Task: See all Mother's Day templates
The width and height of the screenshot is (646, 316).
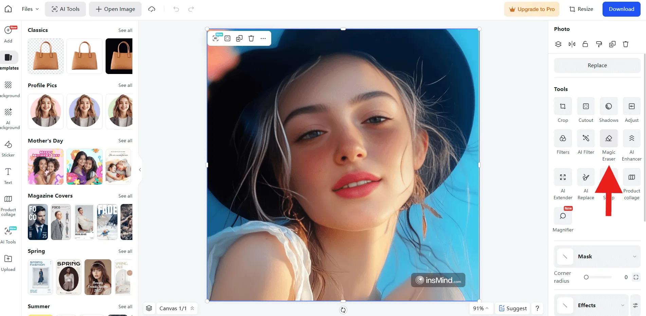Action: coord(125,141)
